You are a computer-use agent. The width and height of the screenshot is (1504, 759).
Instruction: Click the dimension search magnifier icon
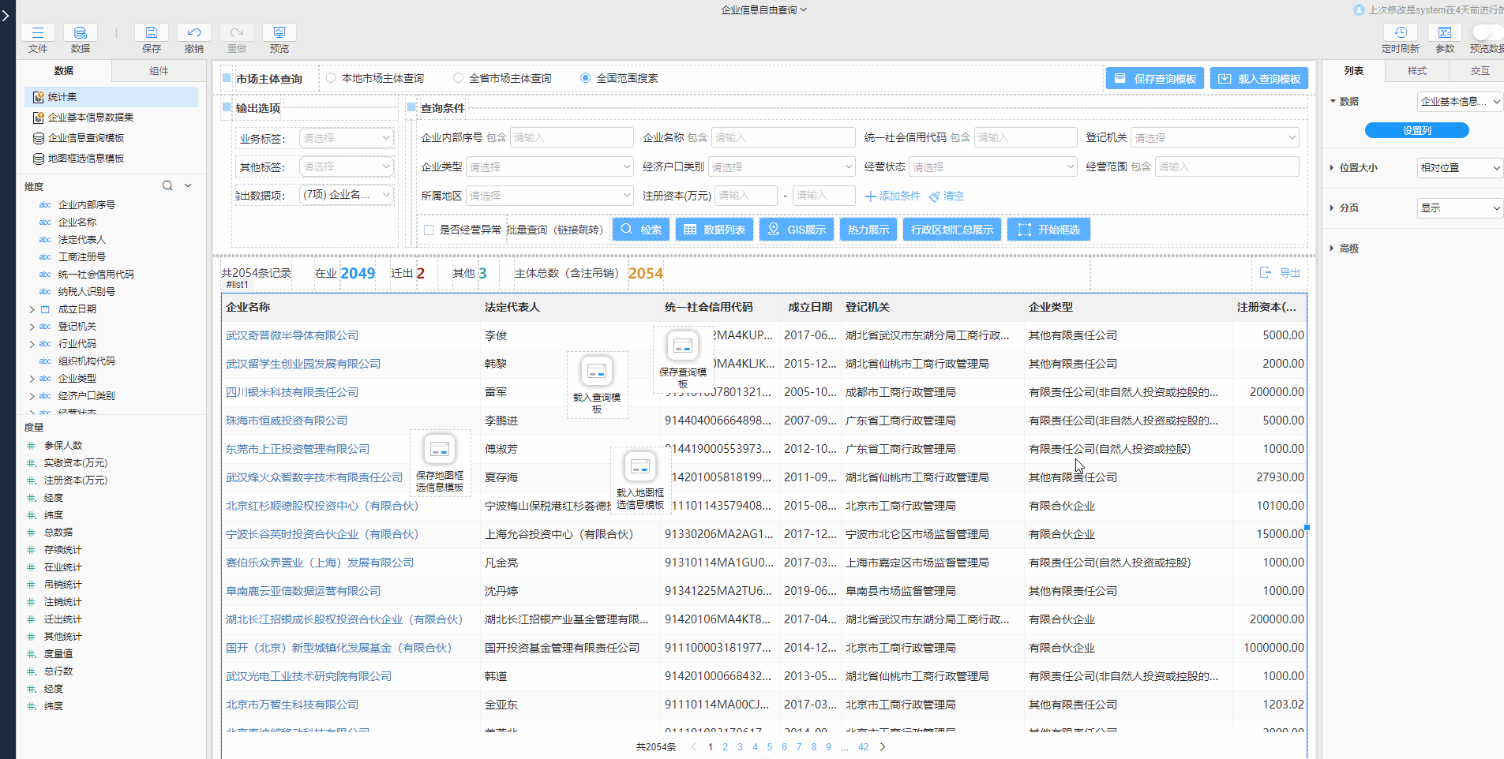167,186
